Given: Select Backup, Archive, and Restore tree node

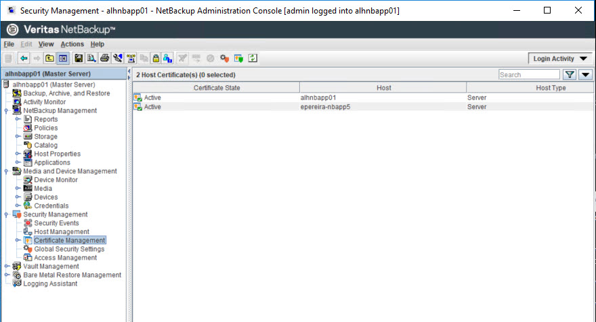Looking at the screenshot, I should [x=66, y=93].
